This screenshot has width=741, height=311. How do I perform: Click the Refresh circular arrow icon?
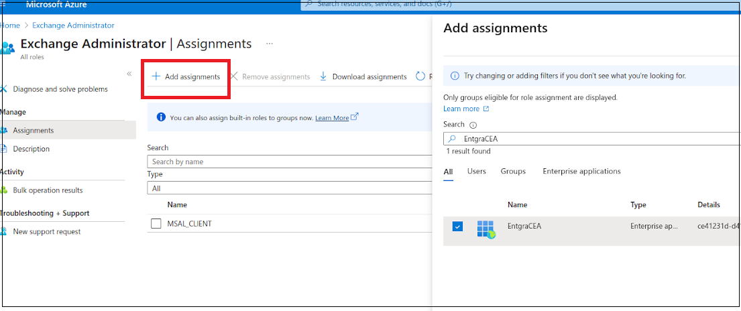[420, 76]
